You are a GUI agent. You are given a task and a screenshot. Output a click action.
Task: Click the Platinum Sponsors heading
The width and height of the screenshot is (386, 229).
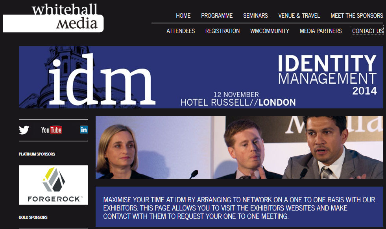(37, 154)
